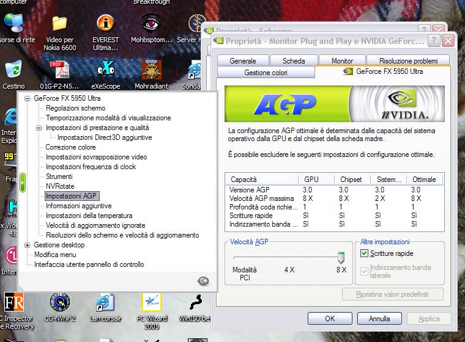Switch to the Risoluzione problemi tab
Image resolution: width=465 pixels, height=342 pixels.
408,60
